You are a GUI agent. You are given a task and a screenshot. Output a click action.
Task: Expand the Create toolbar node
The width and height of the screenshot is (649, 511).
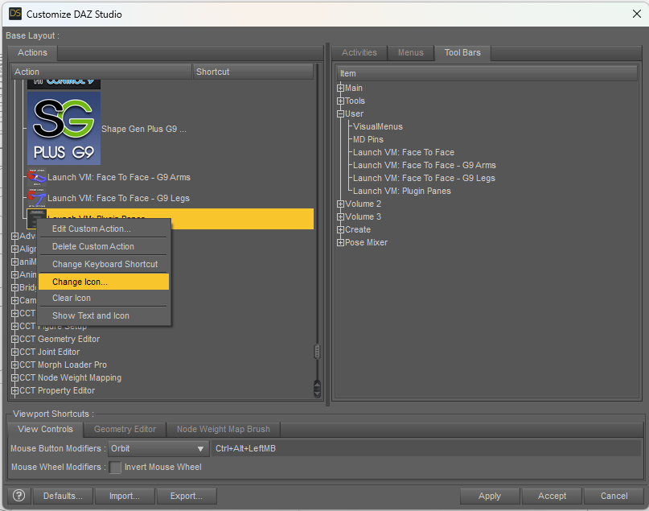[340, 229]
